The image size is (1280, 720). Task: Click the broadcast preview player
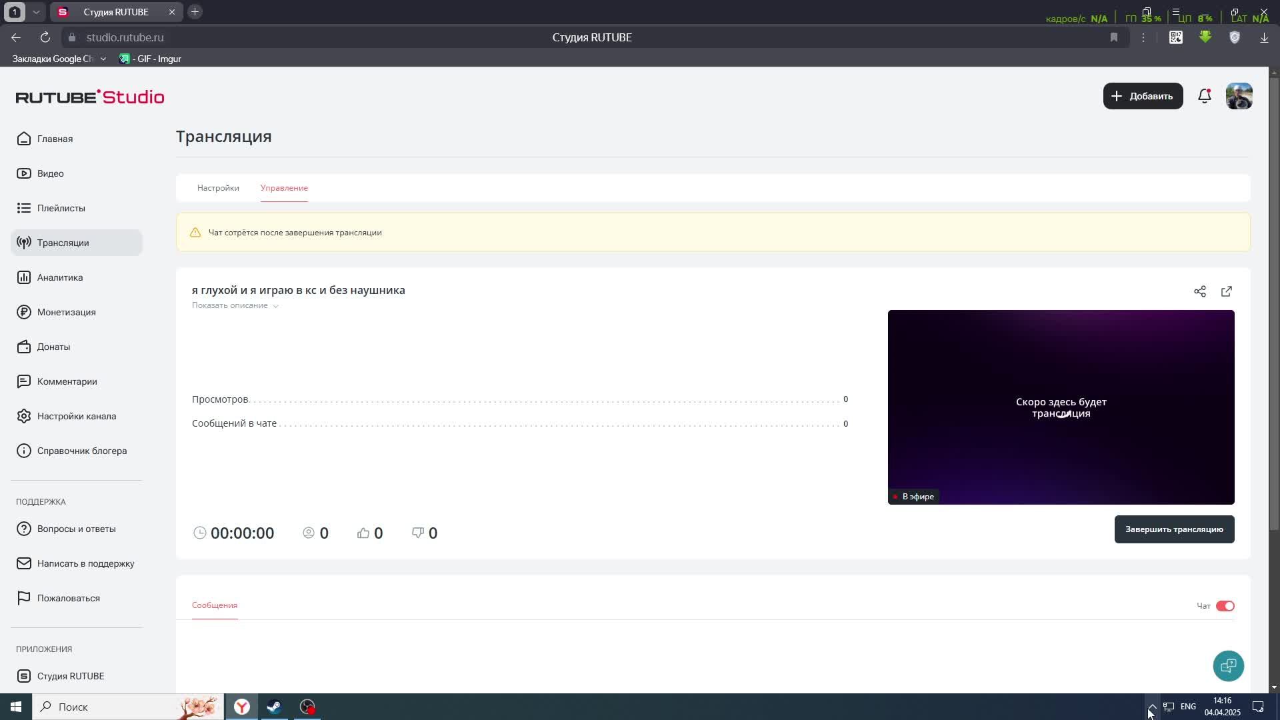(x=1061, y=407)
